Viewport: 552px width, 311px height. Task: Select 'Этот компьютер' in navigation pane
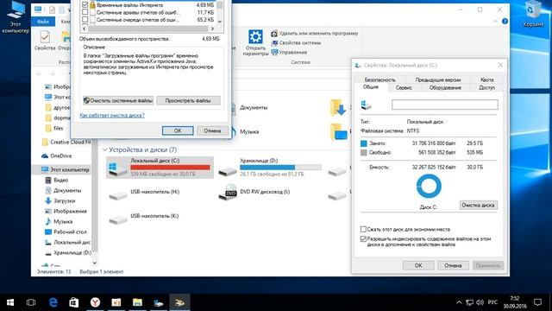[66, 169]
